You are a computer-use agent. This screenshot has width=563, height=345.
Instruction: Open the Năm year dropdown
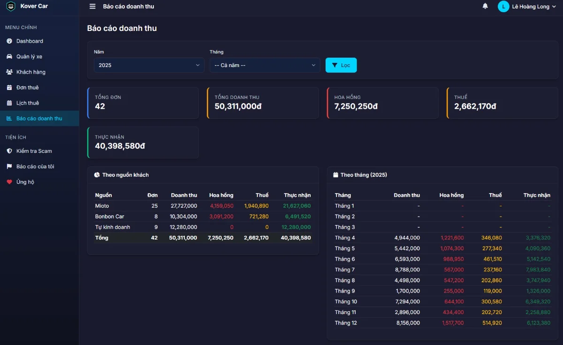point(149,65)
